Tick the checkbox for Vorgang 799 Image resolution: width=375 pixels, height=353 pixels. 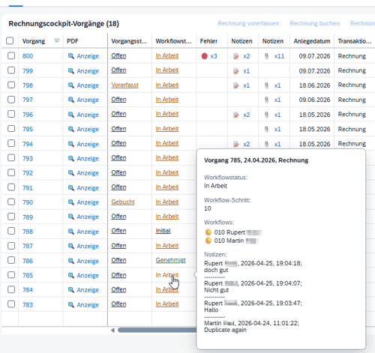pyautogui.click(x=11, y=70)
